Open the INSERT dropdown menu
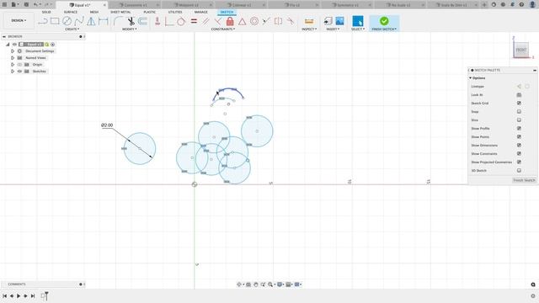The width and height of the screenshot is (539, 303). click(333, 29)
